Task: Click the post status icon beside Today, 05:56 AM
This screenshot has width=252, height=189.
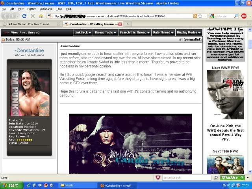Action: pos(3,39)
